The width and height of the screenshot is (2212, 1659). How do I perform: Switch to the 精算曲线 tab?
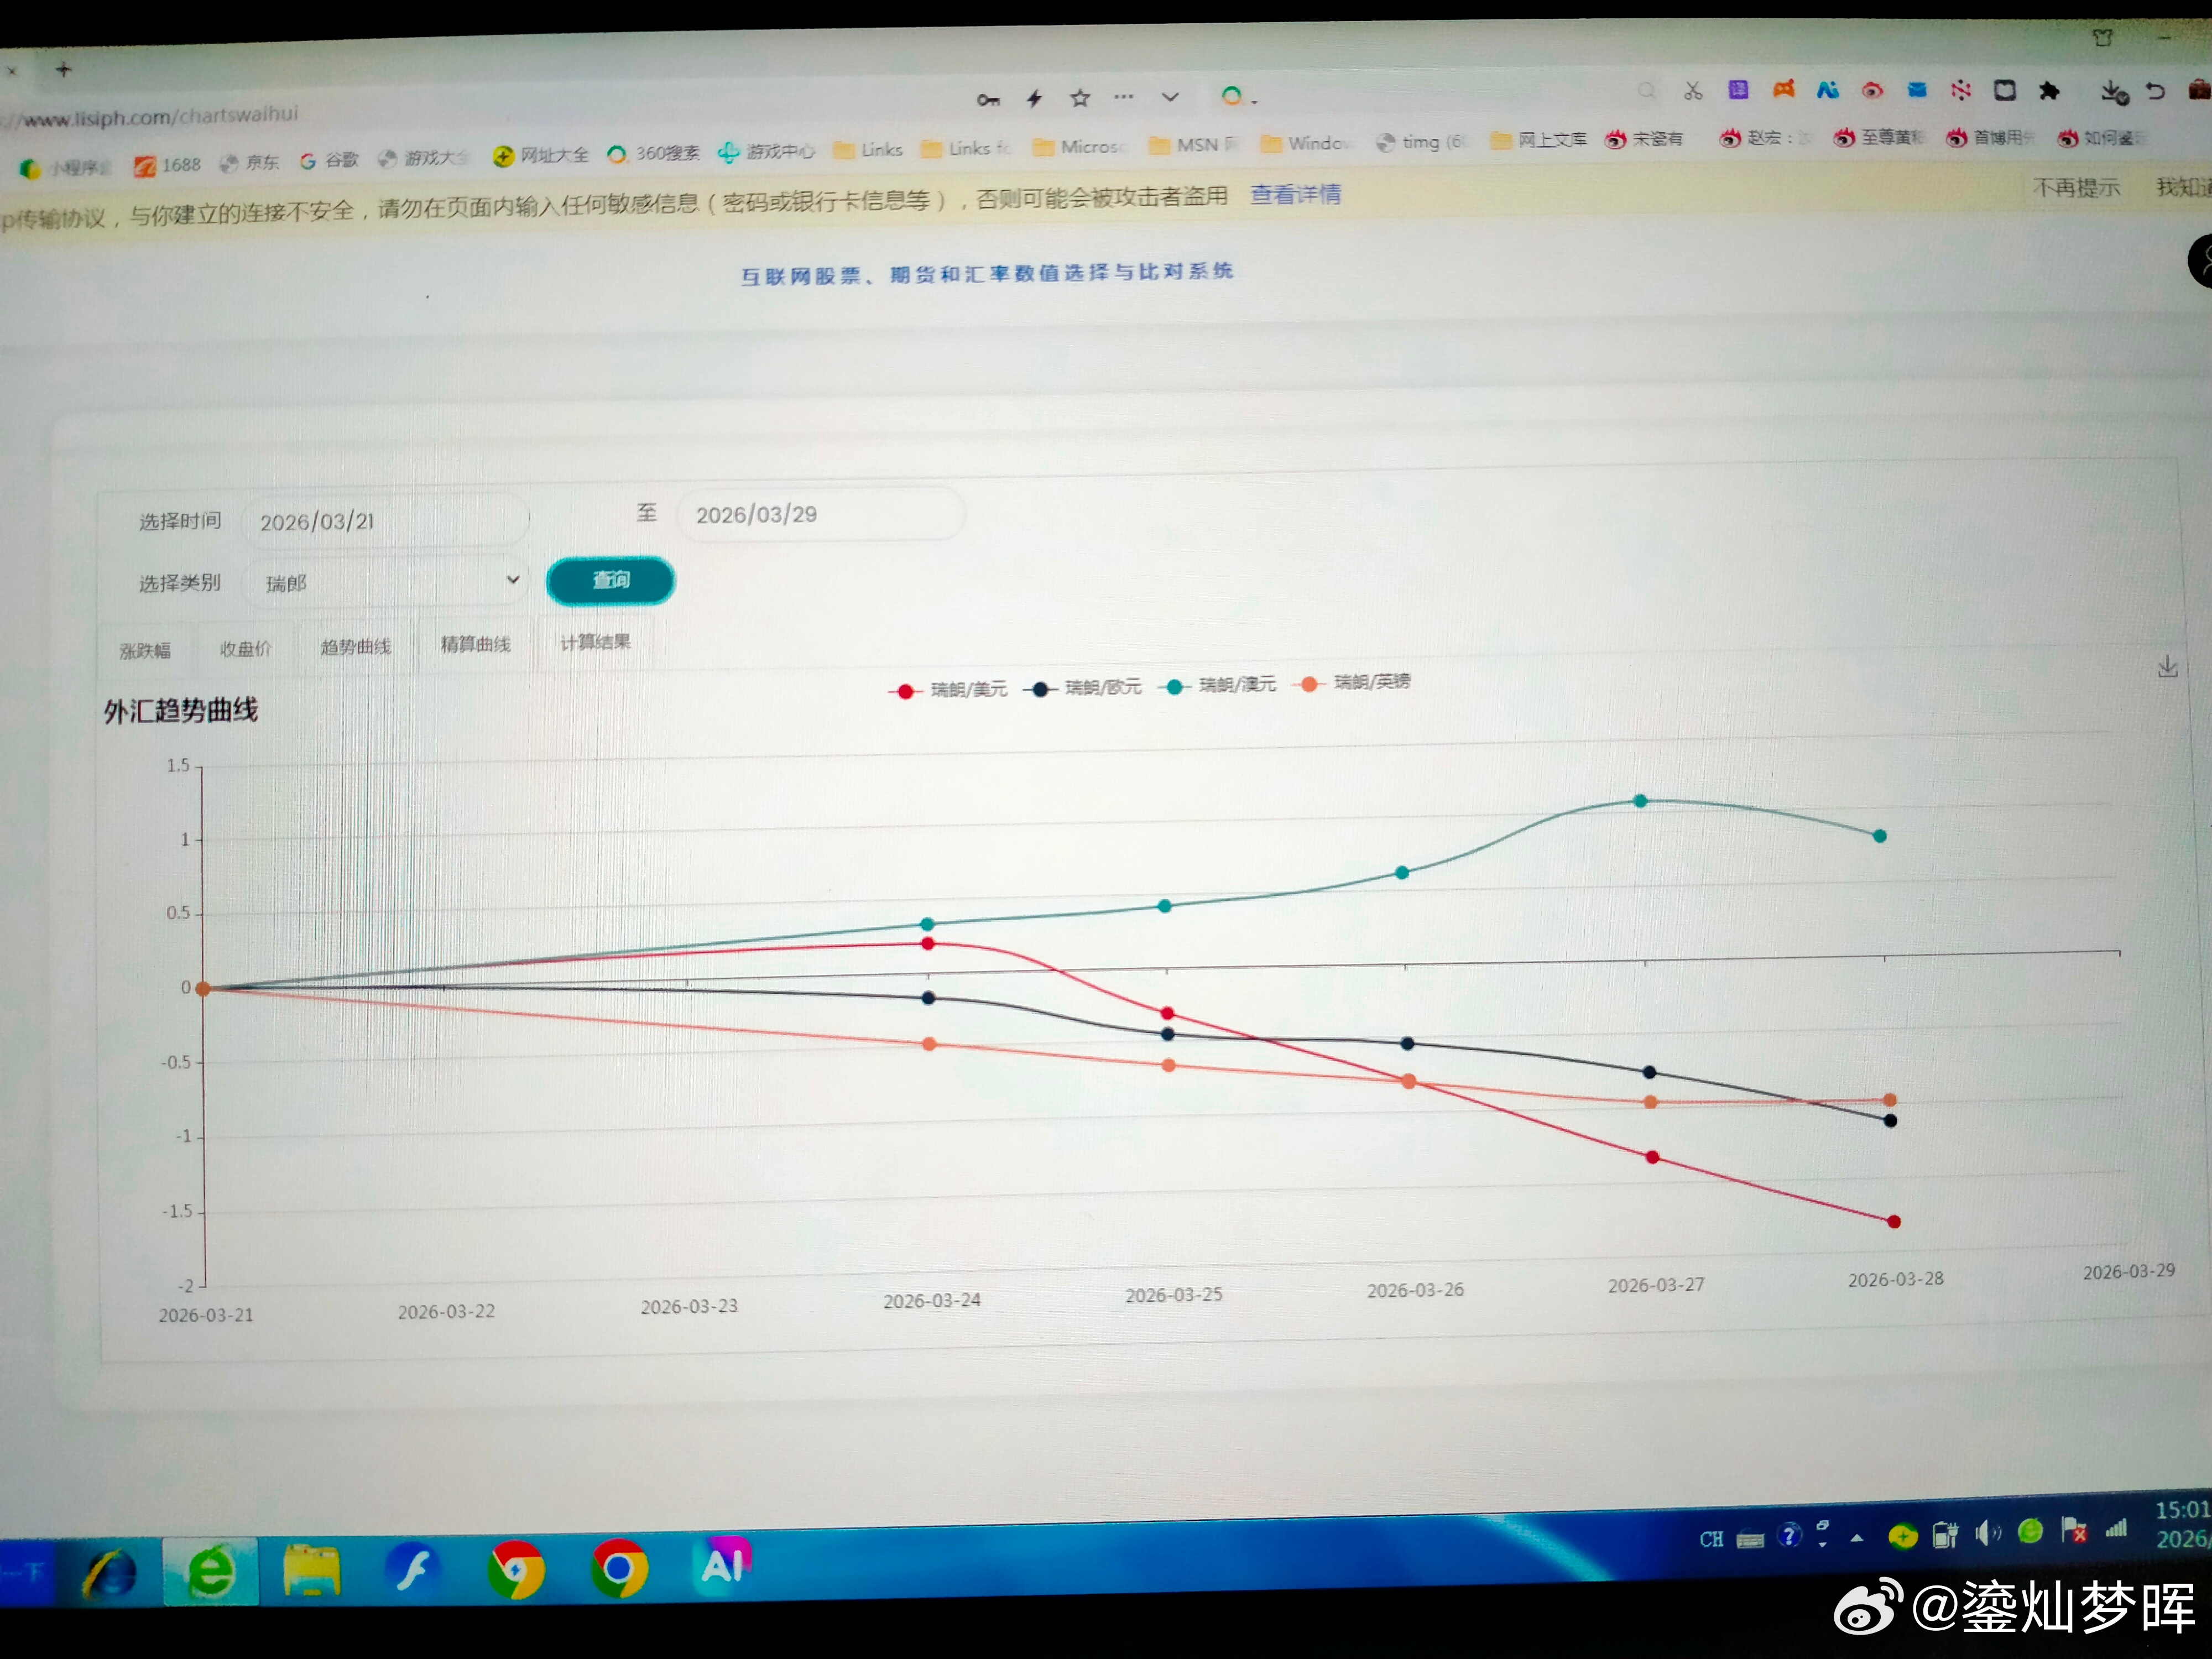coord(476,644)
